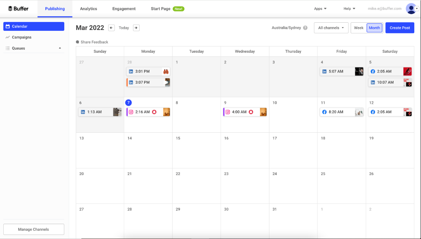Screen dimensions: 421x239
Task: Click the 3:07 PM post time
Action: 142,83
